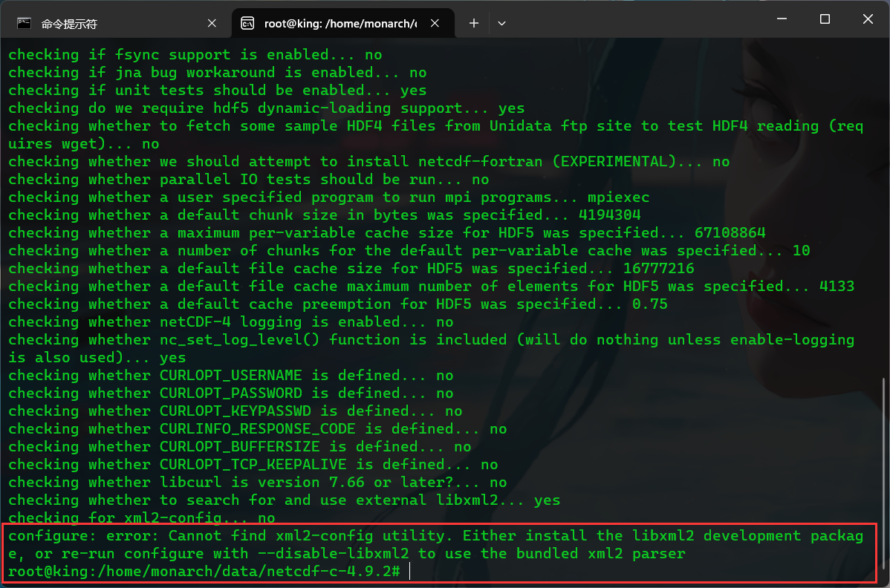Click the 'netCDF-4 logging is enabled' line
The width and height of the screenshot is (890, 588).
point(231,321)
